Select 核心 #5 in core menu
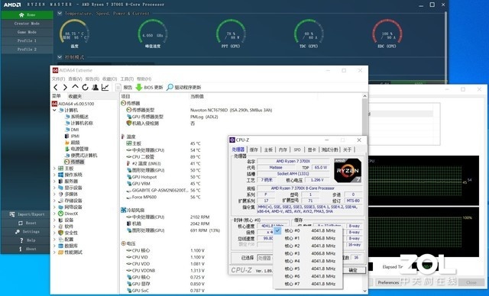Image resolution: width=489 pixels, height=296 pixels. [308, 269]
